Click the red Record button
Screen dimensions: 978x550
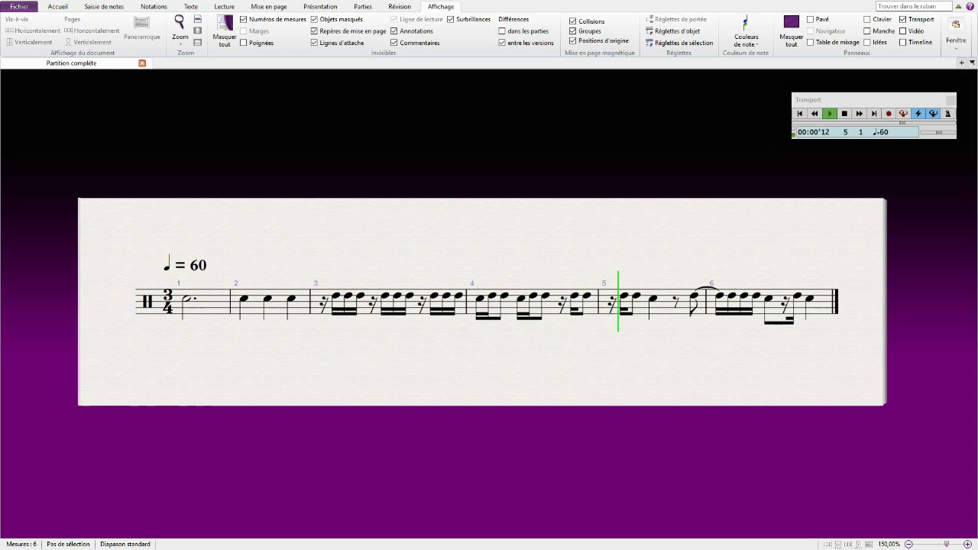pyautogui.click(x=889, y=113)
